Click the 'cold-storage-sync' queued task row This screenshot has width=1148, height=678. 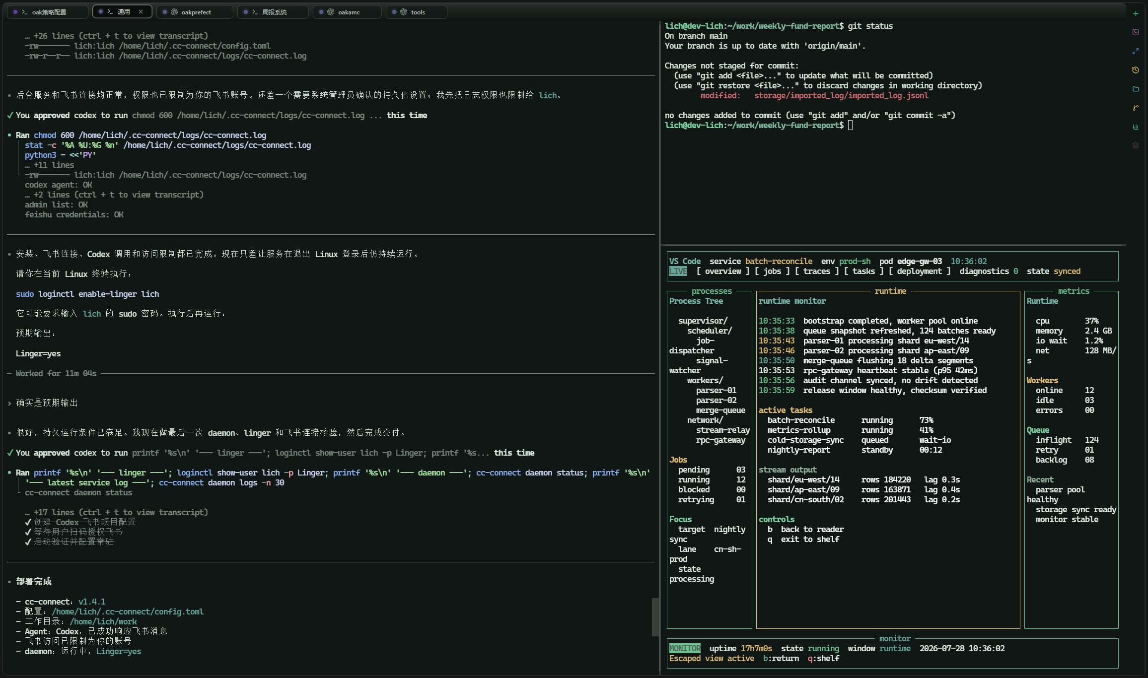tap(860, 440)
